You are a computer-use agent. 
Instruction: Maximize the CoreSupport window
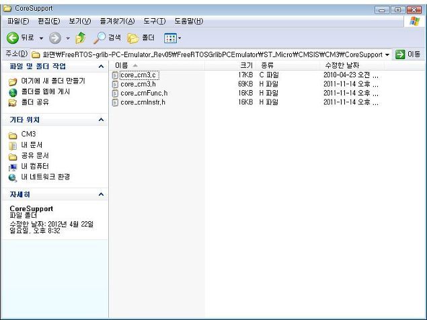pos(398,10)
